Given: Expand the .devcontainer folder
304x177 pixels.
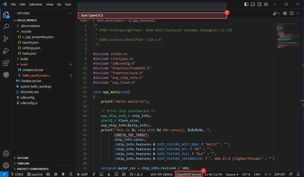Looking at the screenshot, I should point(30,26).
